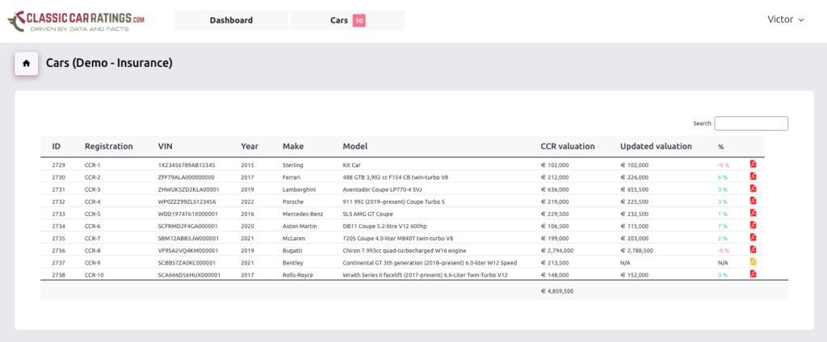Viewport: 827px width, 342px height.
Task: Switch to the Dashboard tab
Action: (x=231, y=20)
